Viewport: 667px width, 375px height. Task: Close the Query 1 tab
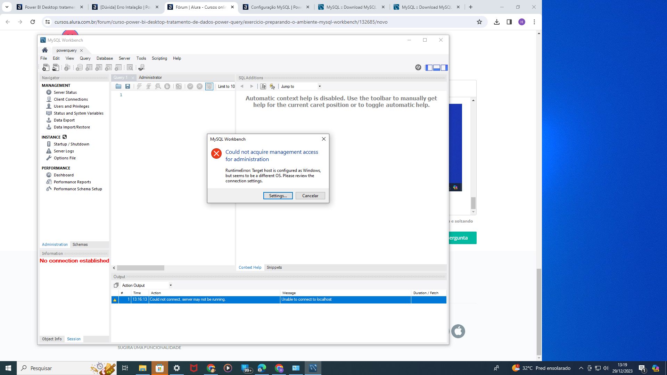(133, 78)
